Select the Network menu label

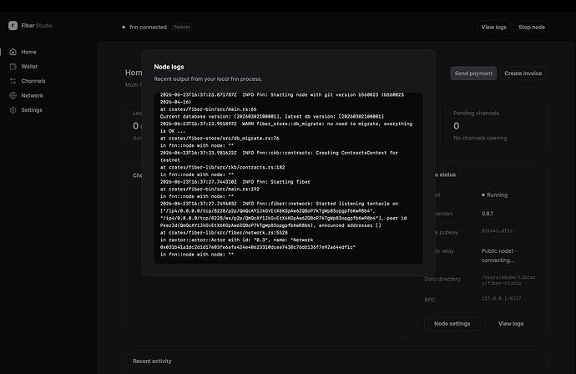tap(33, 95)
